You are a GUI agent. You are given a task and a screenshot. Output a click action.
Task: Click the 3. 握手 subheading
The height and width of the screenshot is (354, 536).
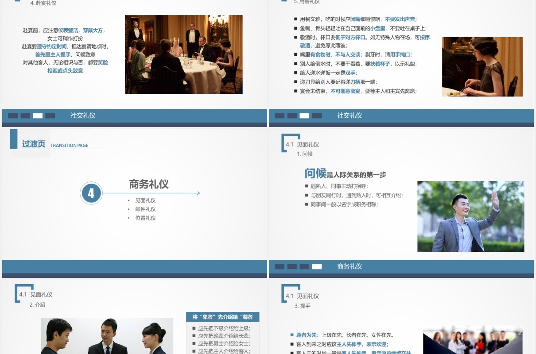303,306
